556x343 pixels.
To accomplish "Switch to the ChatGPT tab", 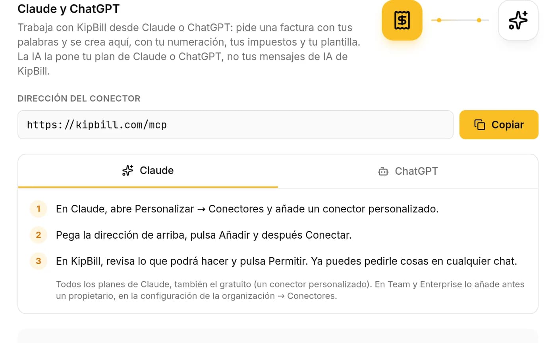I will 408,171.
